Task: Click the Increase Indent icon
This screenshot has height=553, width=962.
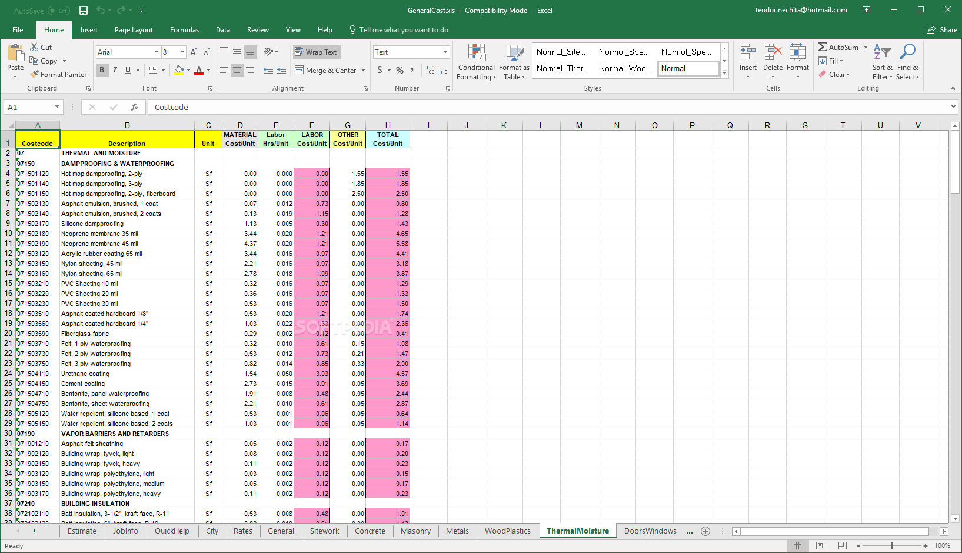Action: (282, 70)
